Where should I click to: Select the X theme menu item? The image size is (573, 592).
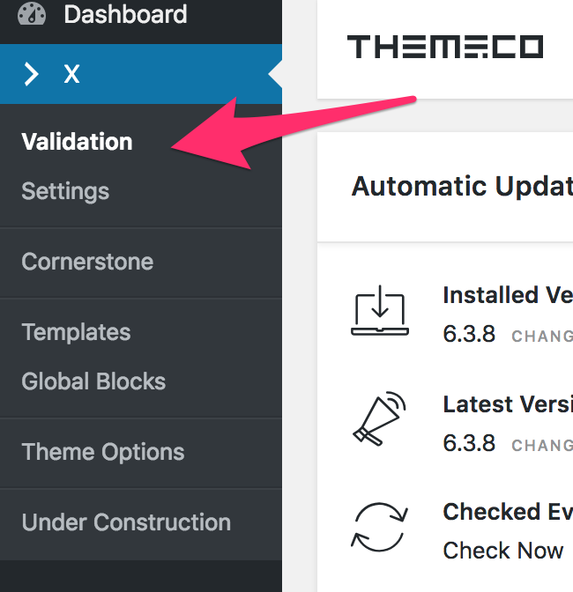72,74
